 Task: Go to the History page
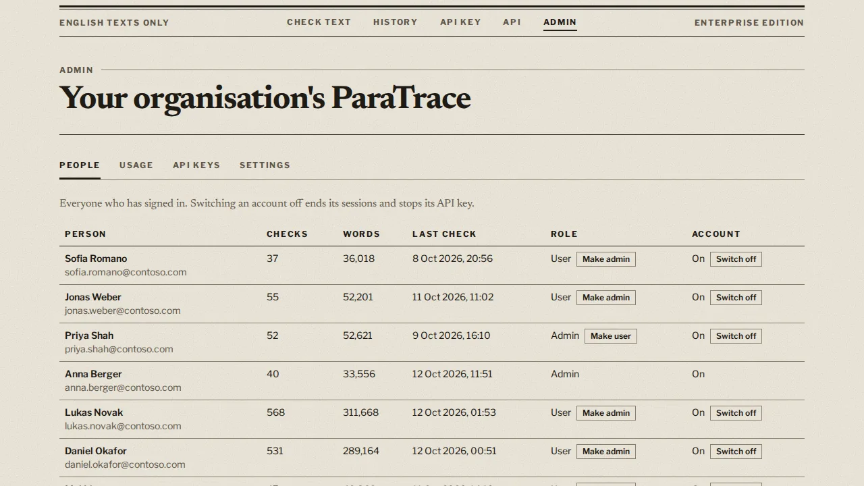(395, 22)
